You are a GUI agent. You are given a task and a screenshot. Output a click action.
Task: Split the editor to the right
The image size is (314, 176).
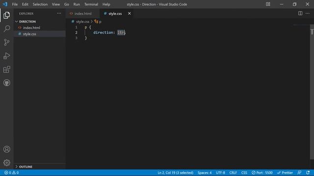click(300, 13)
